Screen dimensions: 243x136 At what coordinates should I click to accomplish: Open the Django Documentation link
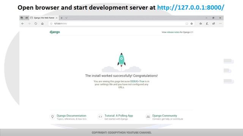coord(71,116)
